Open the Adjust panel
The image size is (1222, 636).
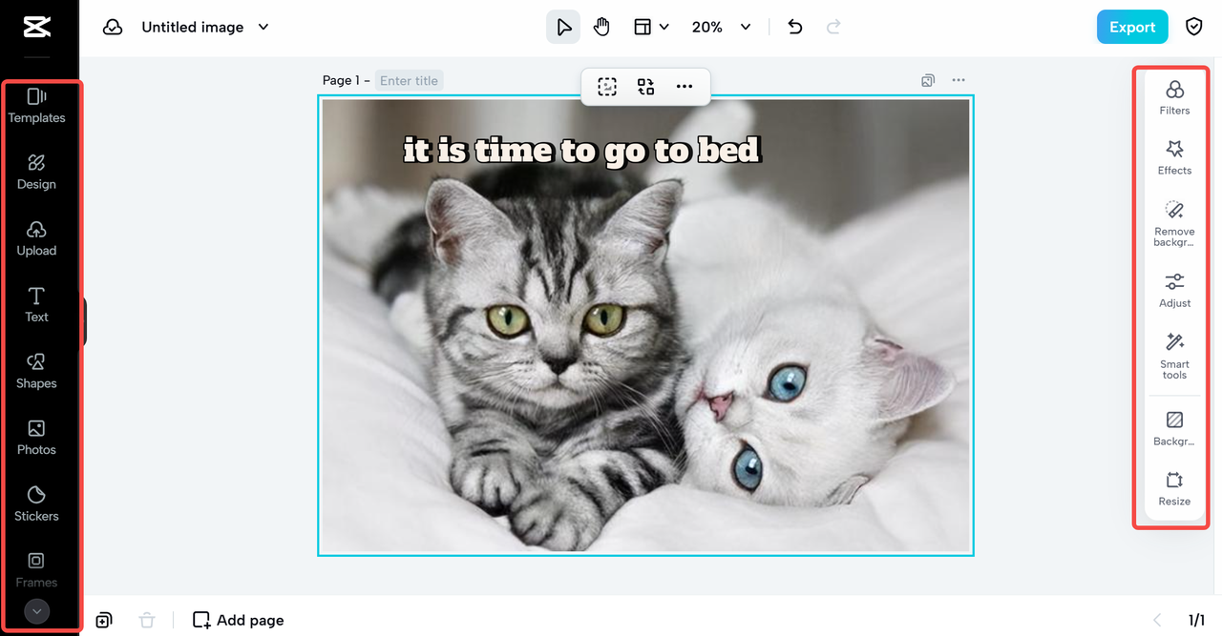pos(1174,290)
